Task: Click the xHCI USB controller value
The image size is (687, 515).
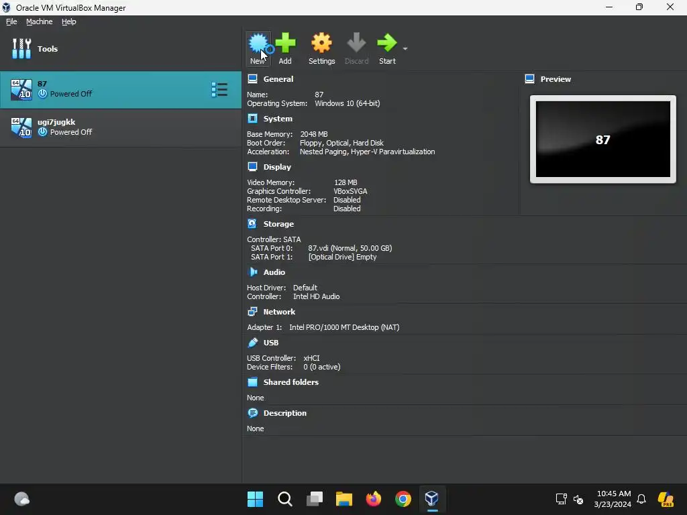Action: [311, 358]
